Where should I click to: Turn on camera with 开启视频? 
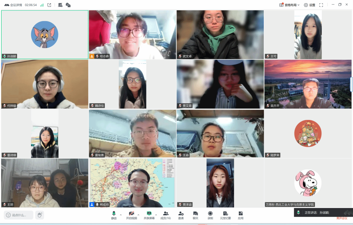click(131, 215)
